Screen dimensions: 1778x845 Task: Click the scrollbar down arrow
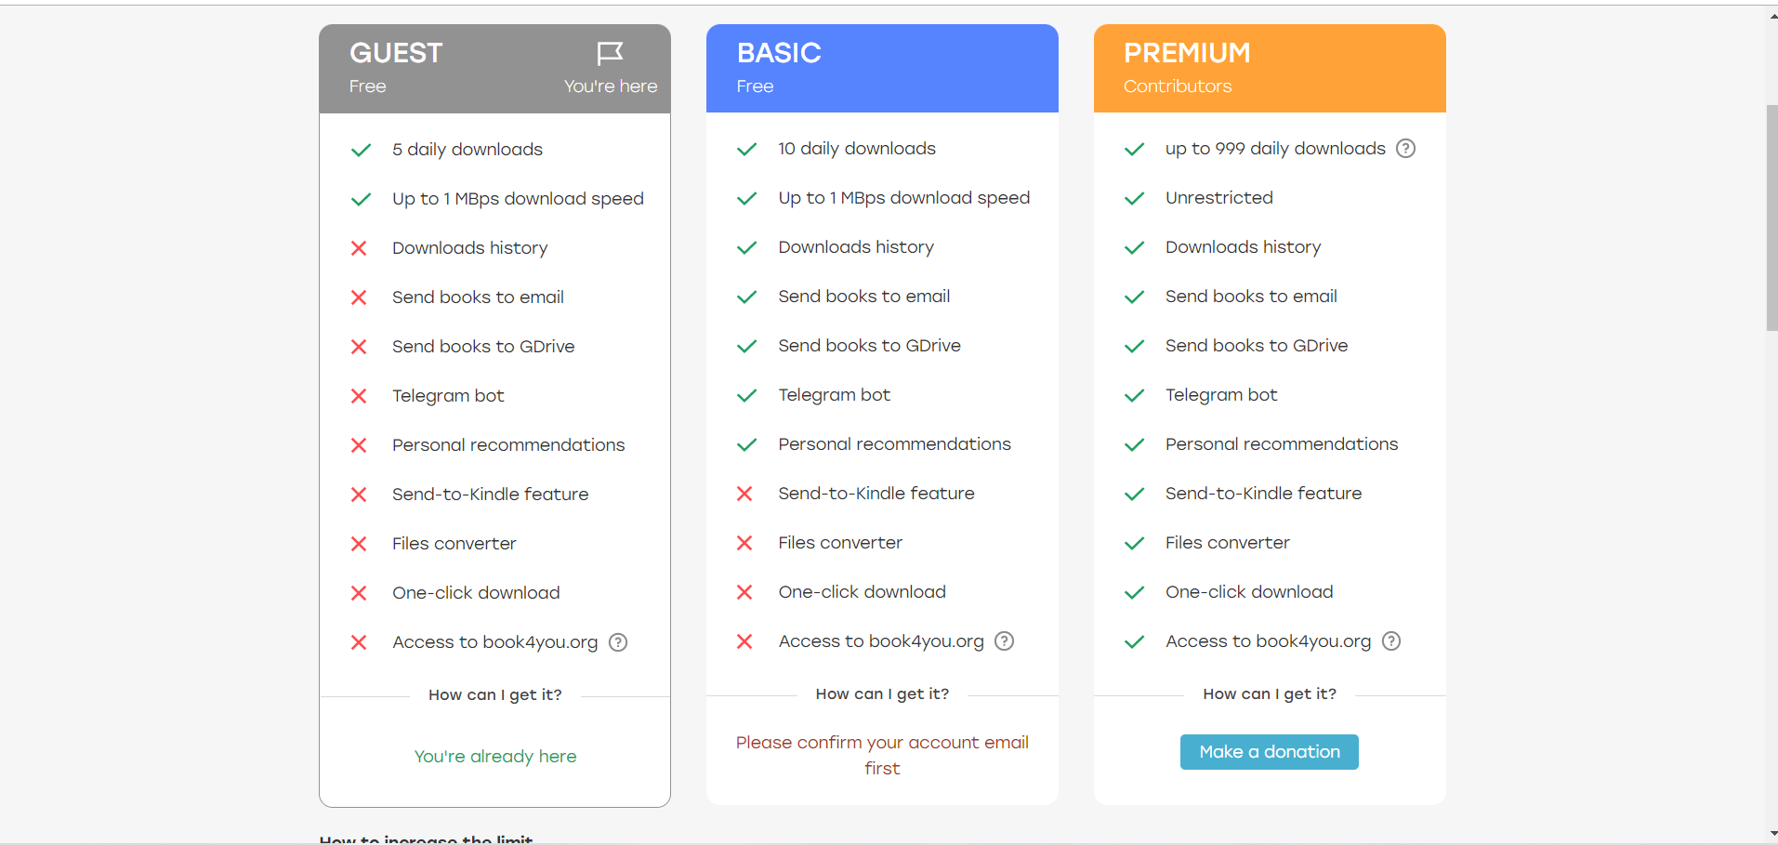(1773, 835)
